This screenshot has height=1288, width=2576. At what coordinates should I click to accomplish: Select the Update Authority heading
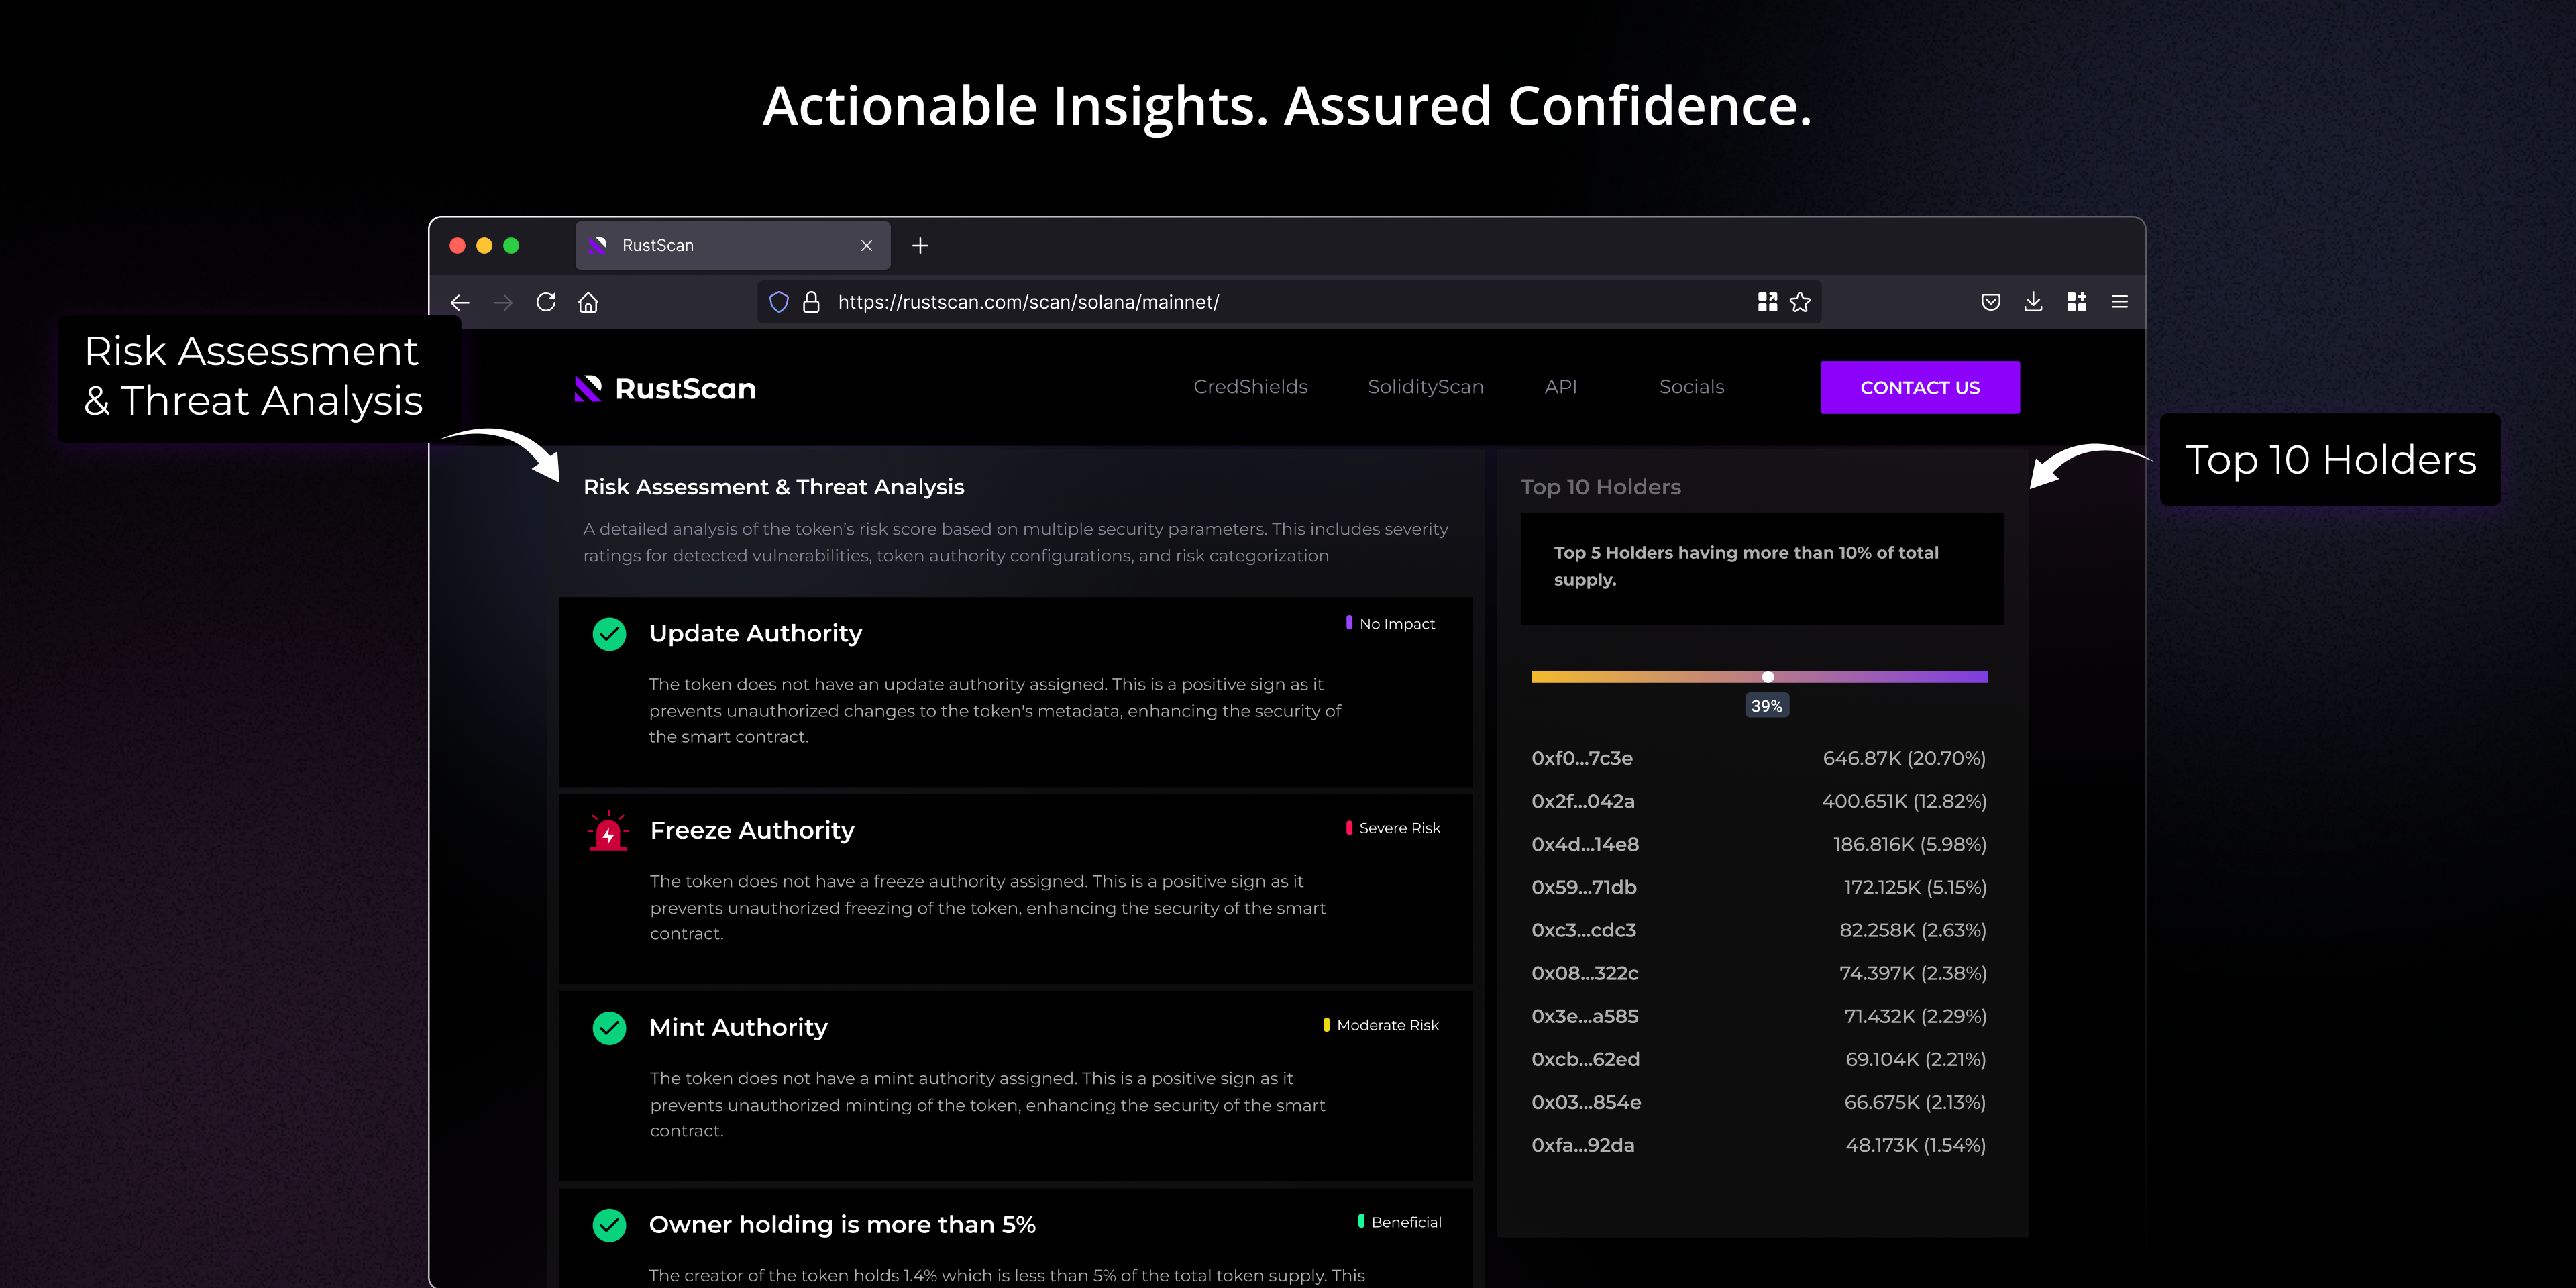pyautogui.click(x=755, y=634)
